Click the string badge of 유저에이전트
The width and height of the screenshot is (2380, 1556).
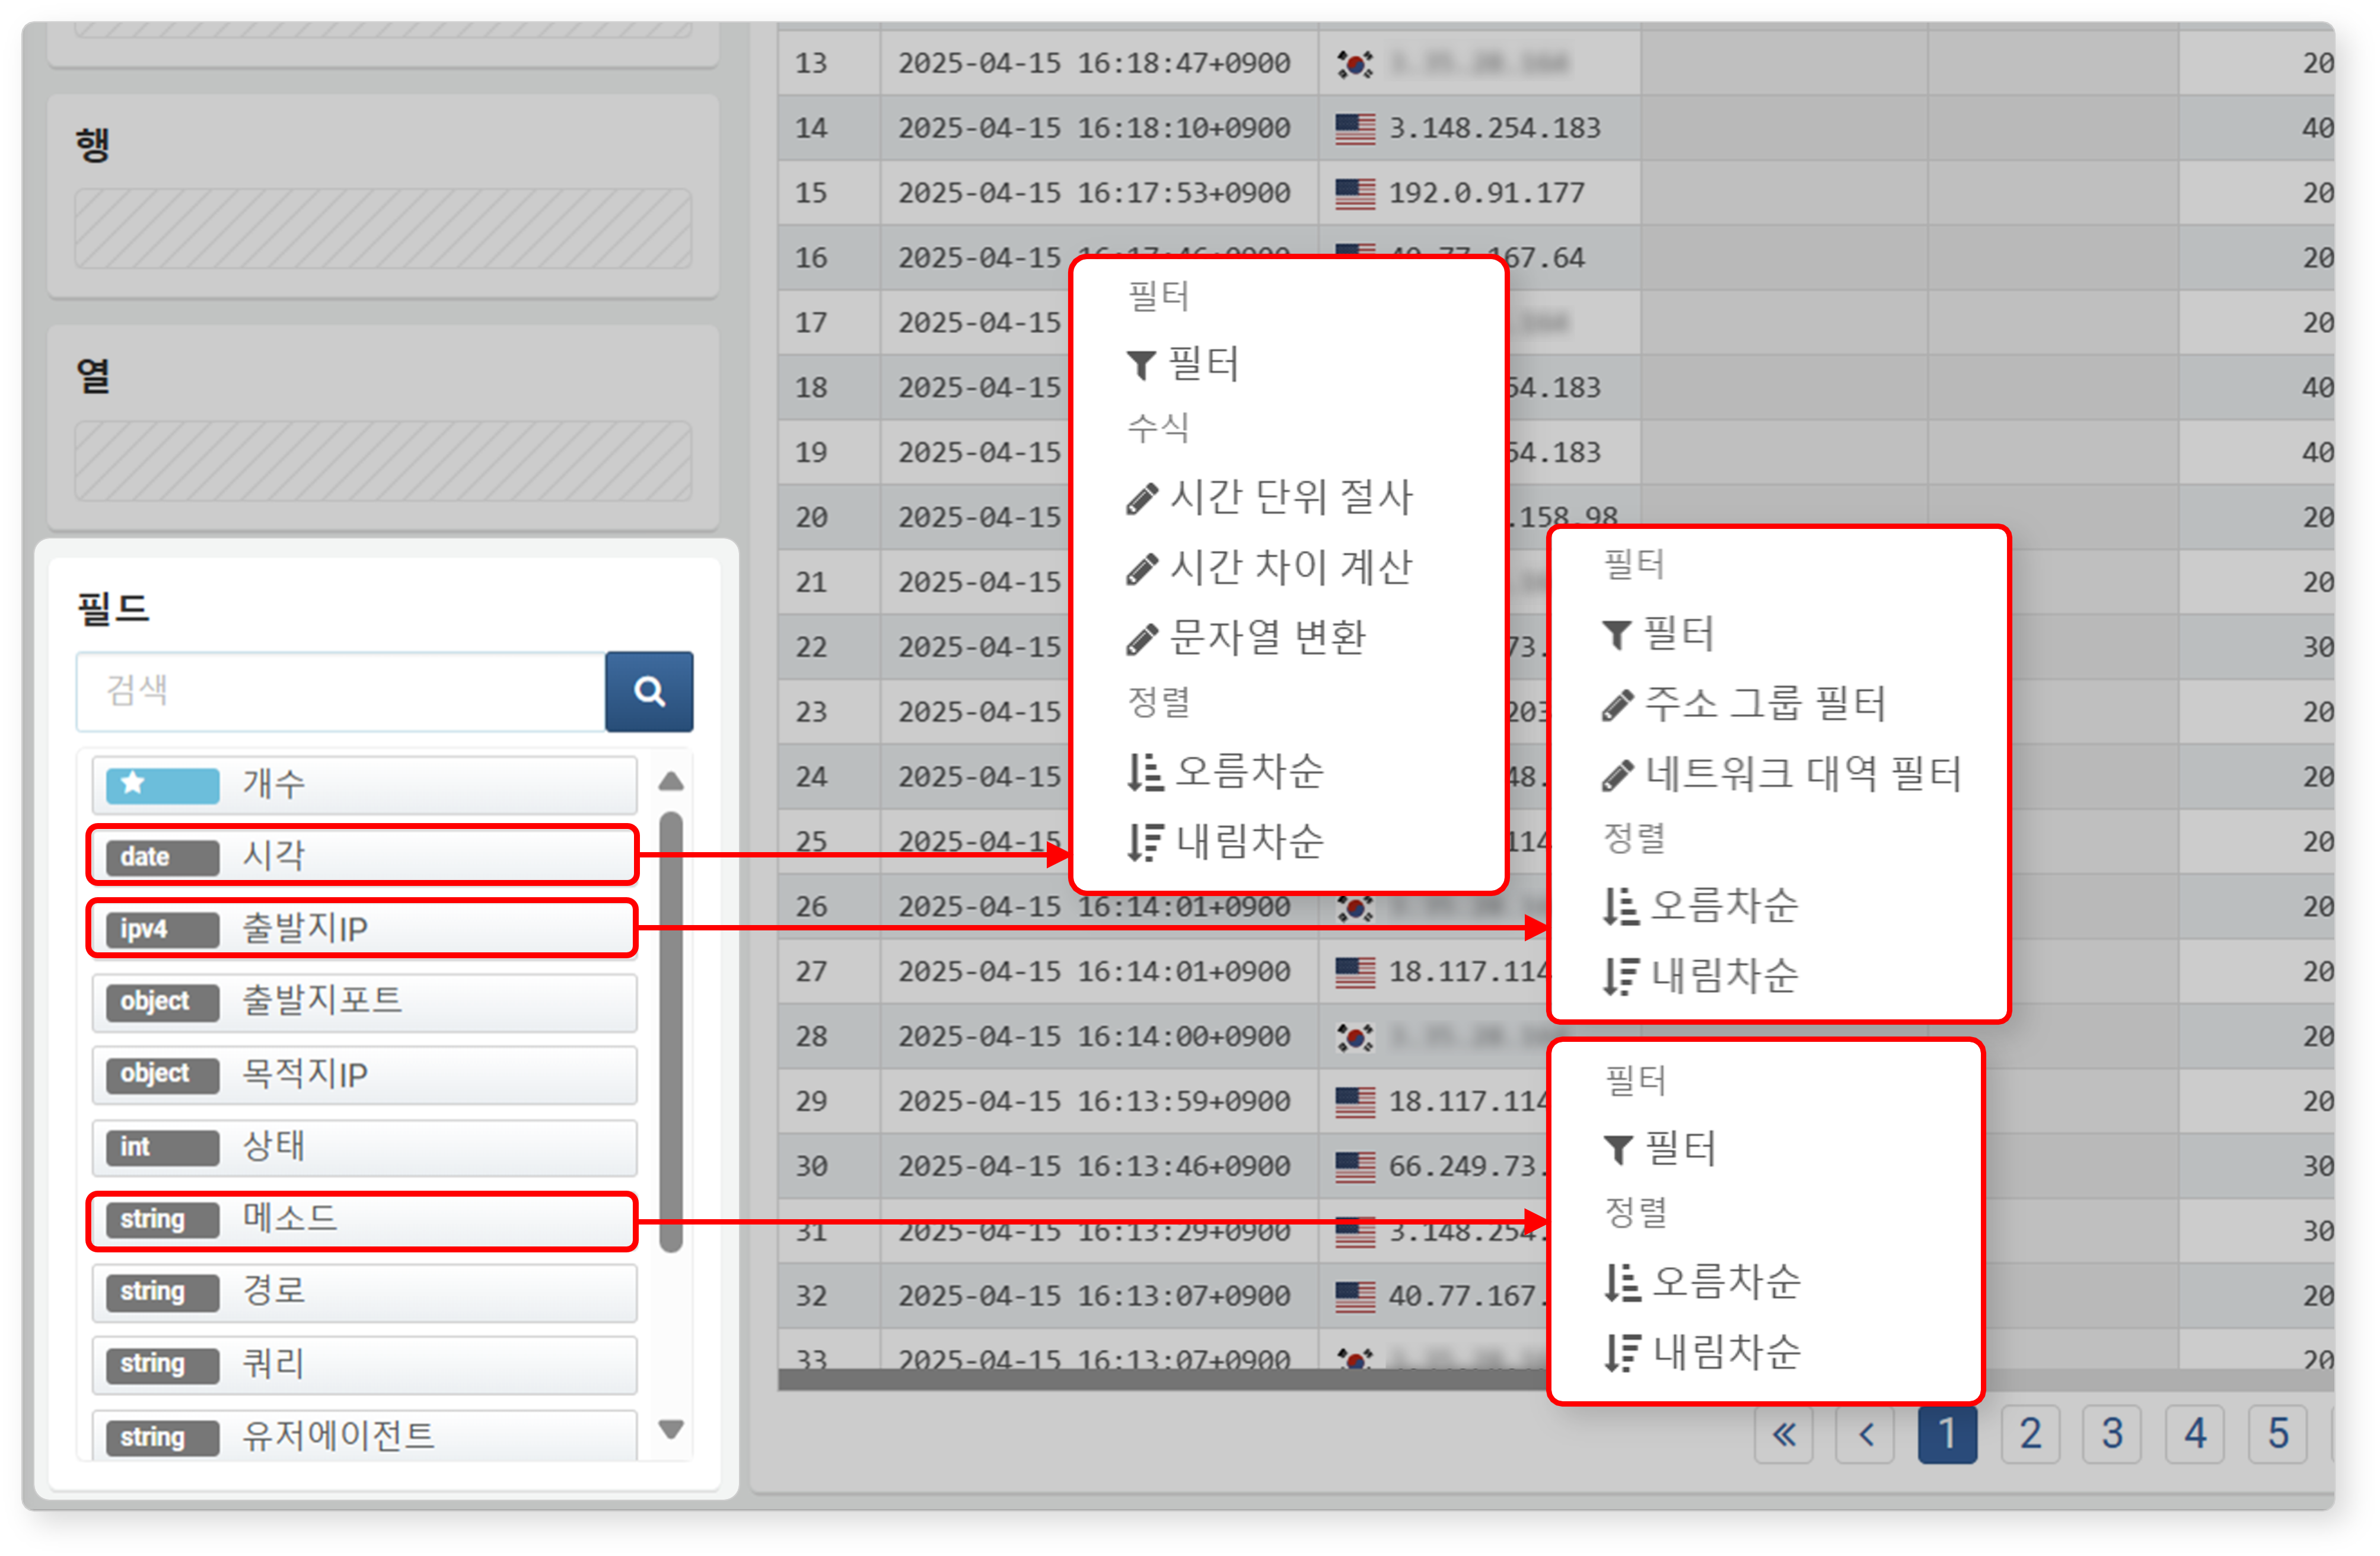point(162,1437)
